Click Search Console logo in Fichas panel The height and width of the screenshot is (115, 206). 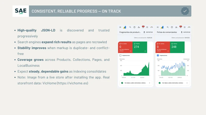[x=162, y=27]
